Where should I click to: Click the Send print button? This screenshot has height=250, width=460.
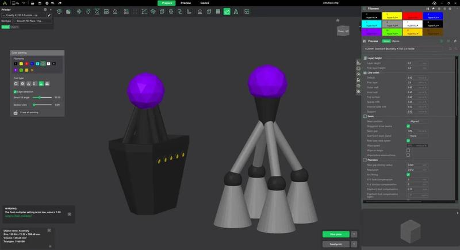point(336,244)
